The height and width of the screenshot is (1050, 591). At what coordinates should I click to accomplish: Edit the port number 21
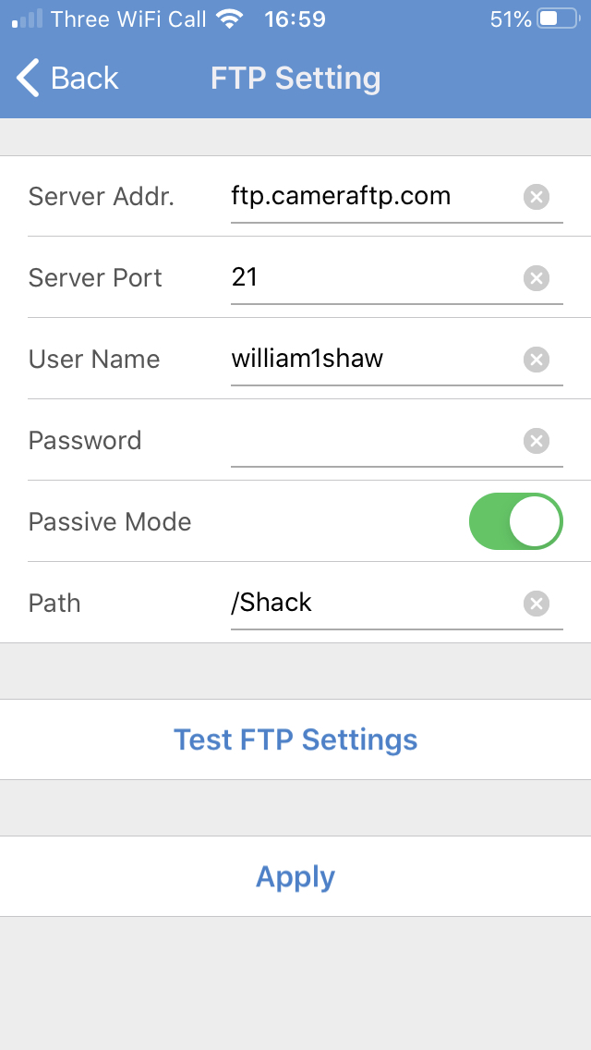click(x=375, y=278)
